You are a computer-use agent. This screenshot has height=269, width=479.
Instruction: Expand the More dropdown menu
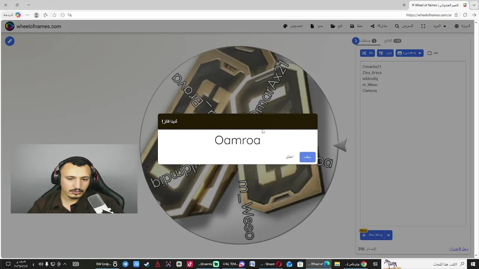440,26
